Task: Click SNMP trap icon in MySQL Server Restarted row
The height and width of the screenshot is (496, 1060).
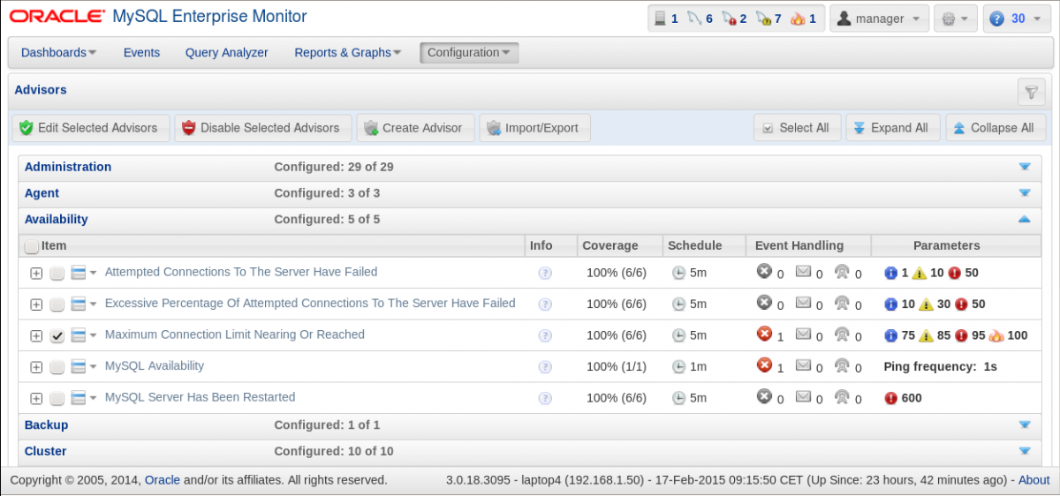Action: pos(842,397)
